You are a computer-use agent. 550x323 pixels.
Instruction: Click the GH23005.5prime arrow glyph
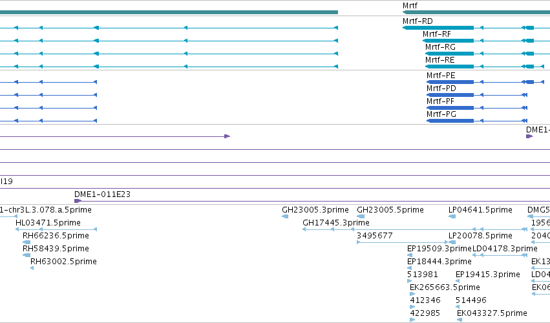(x=361, y=216)
